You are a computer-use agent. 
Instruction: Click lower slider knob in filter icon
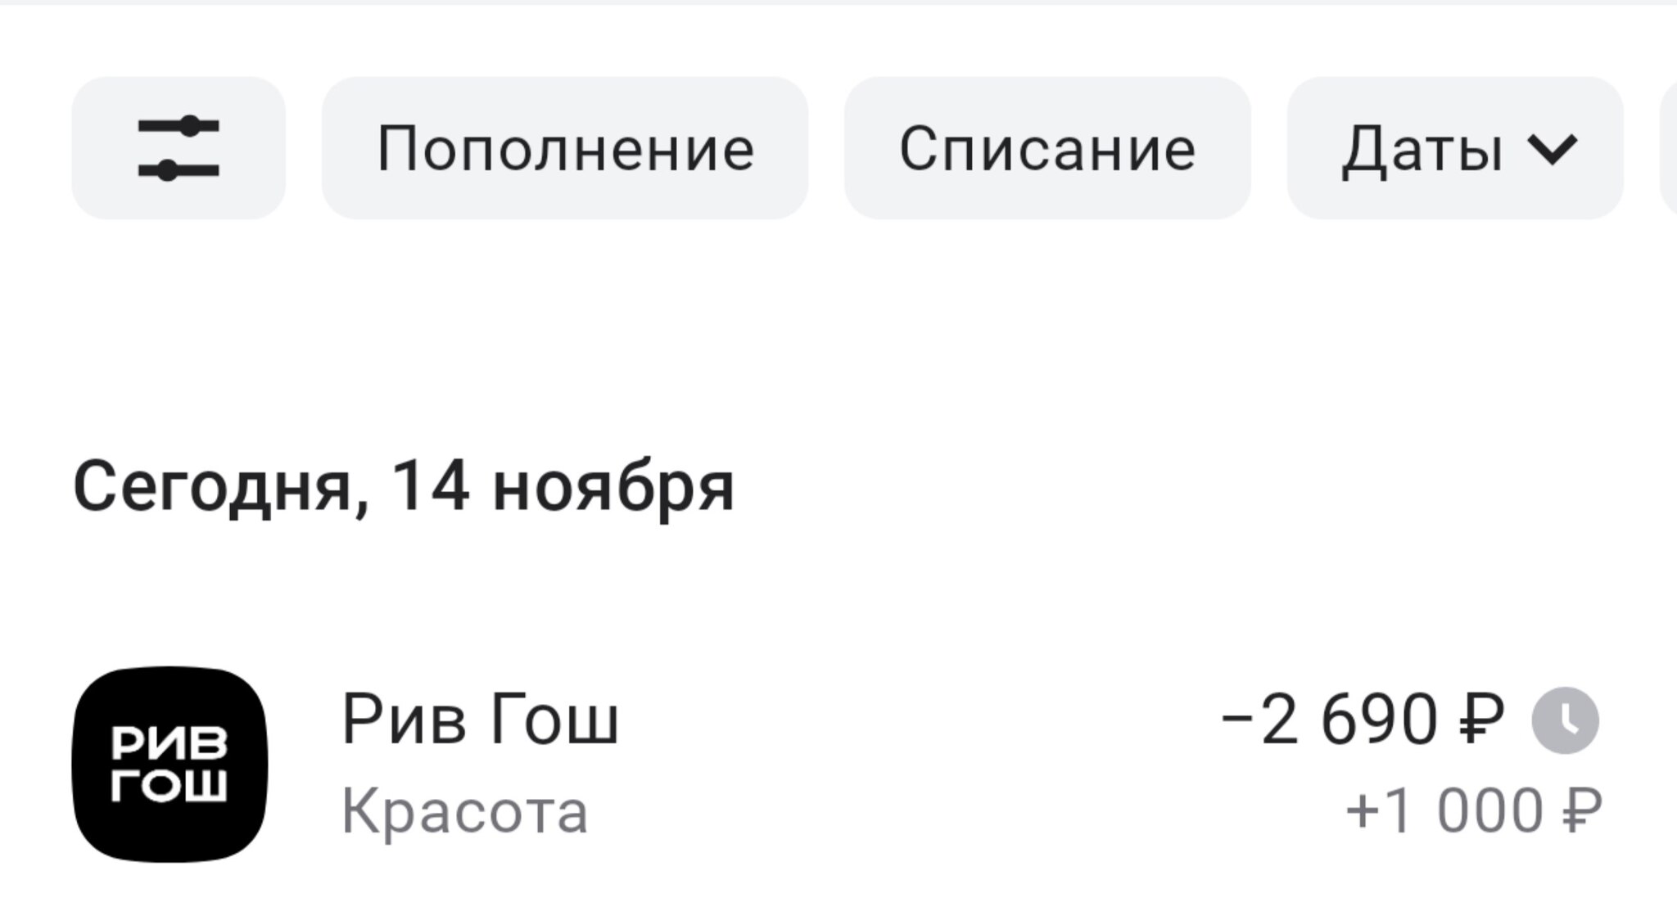168,170
